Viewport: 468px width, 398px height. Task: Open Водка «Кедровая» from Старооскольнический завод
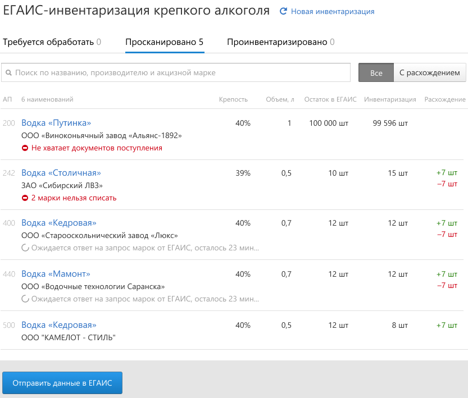59,223
